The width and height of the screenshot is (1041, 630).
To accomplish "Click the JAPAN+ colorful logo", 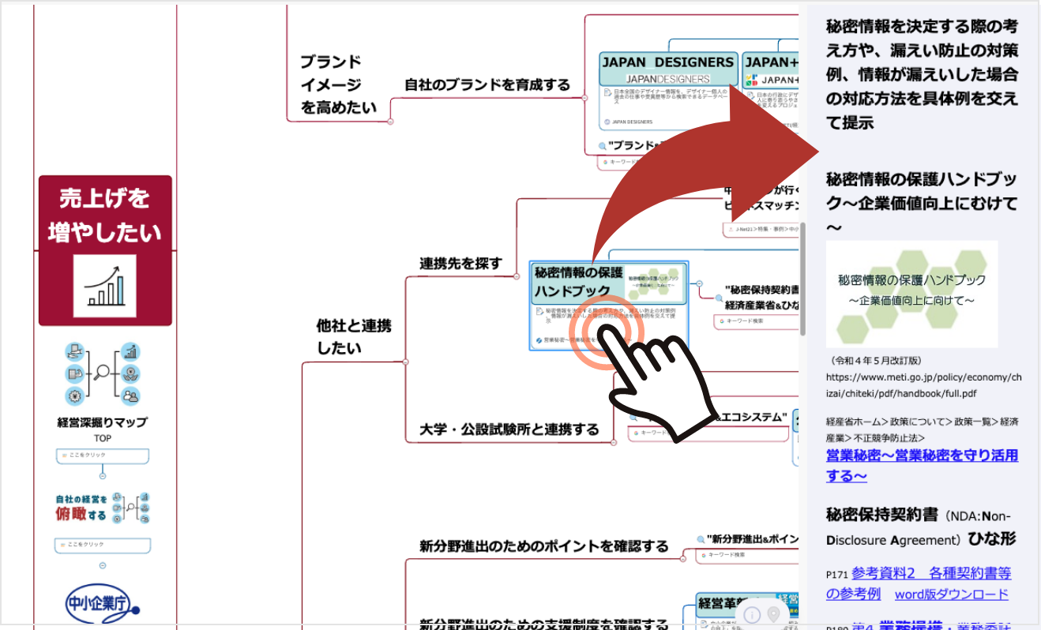I will pos(751,80).
